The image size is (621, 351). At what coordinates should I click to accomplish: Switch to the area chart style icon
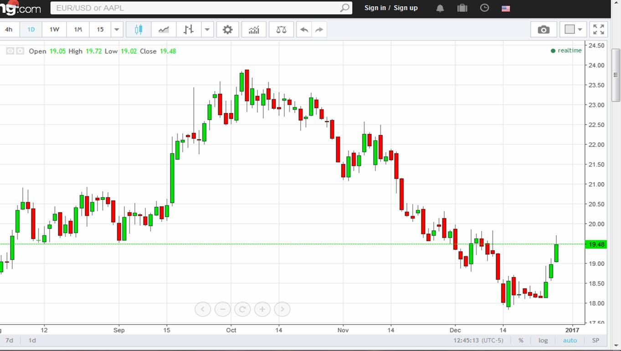point(164,30)
